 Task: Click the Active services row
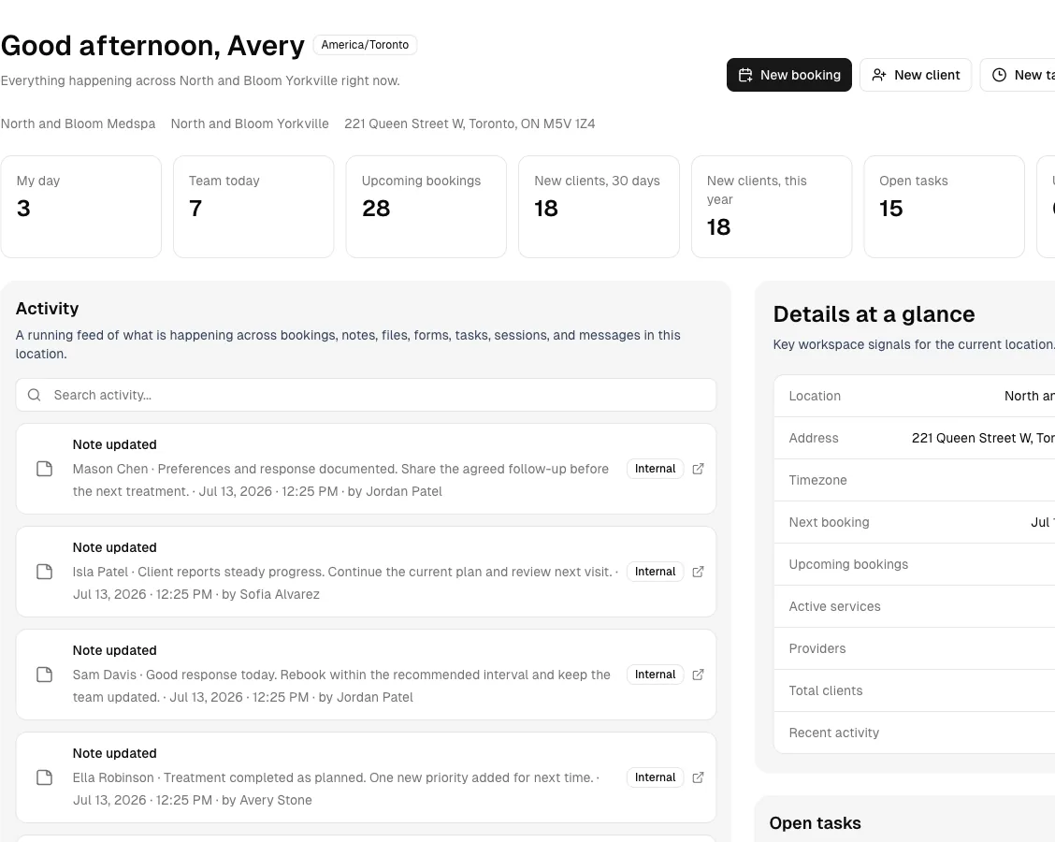click(915, 606)
